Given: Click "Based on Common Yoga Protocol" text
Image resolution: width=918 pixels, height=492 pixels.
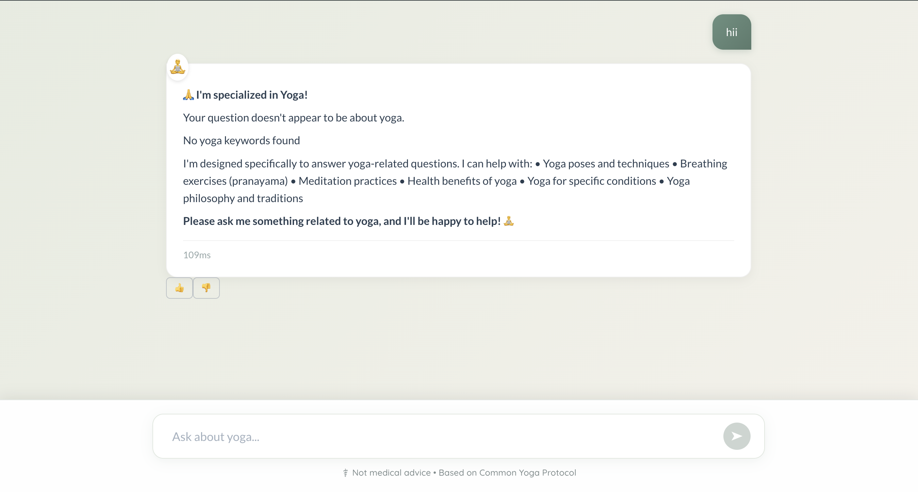Looking at the screenshot, I should tap(507, 473).
